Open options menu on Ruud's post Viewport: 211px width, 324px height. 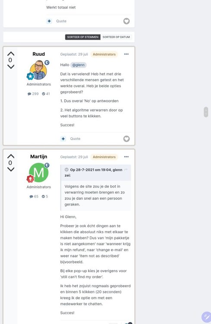click(126, 54)
